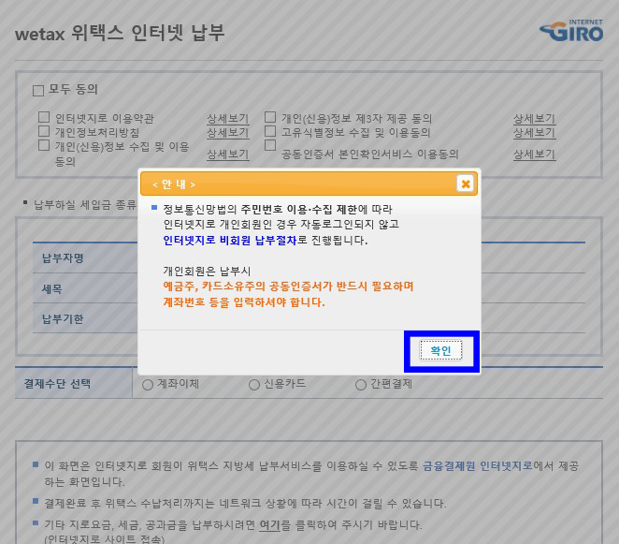Click the 결제완료 후 위택스 수납처리 notice
This screenshot has height=544, width=619.
point(245,504)
